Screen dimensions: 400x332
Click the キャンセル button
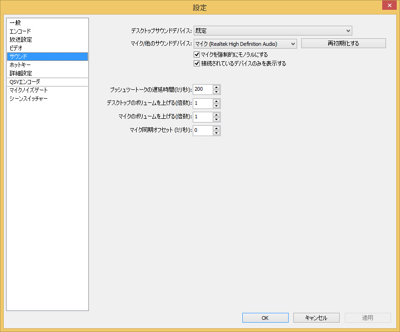click(316, 318)
